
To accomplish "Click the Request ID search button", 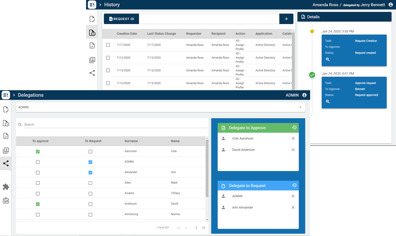I will (121, 19).
